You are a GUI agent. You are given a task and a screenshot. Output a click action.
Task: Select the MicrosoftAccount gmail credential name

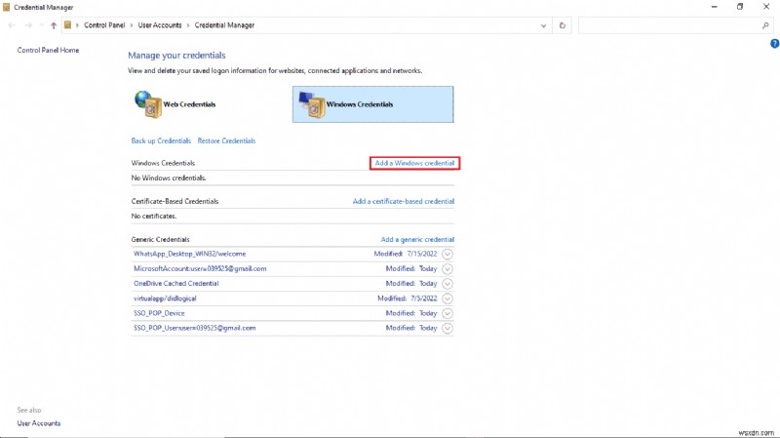tap(200, 269)
